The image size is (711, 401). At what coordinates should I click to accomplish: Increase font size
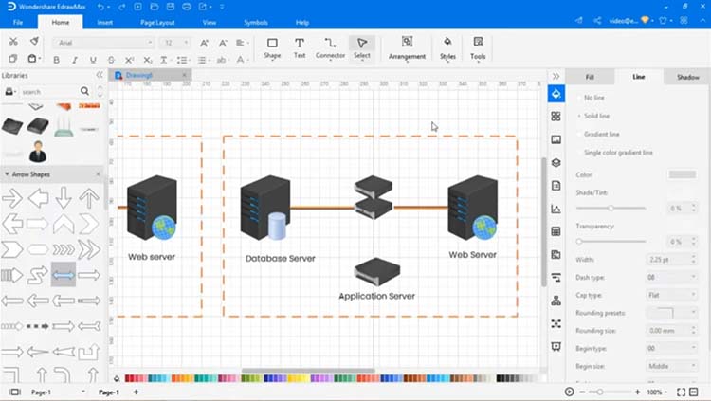(x=204, y=43)
